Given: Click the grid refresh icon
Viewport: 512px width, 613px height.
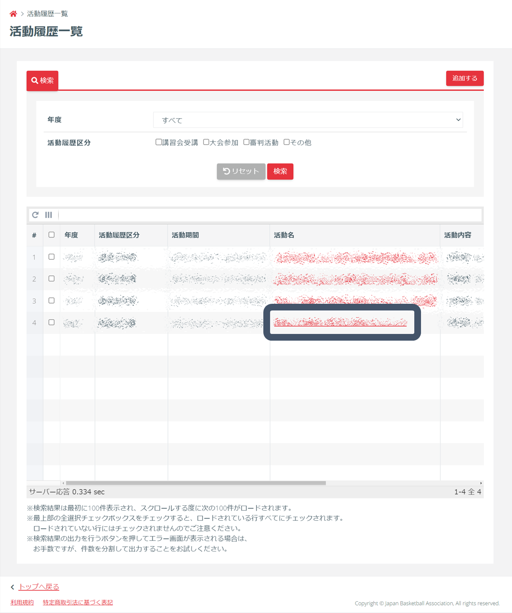Looking at the screenshot, I should point(35,215).
